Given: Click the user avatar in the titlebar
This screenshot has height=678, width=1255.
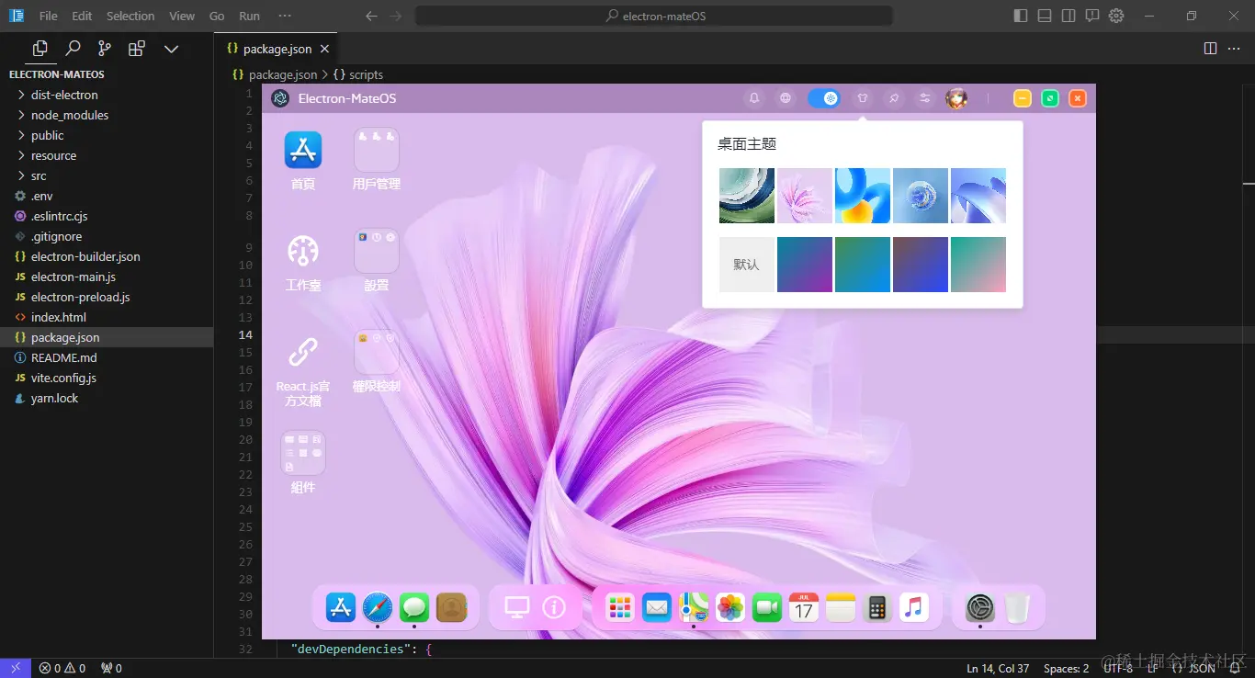Looking at the screenshot, I should coord(956,97).
